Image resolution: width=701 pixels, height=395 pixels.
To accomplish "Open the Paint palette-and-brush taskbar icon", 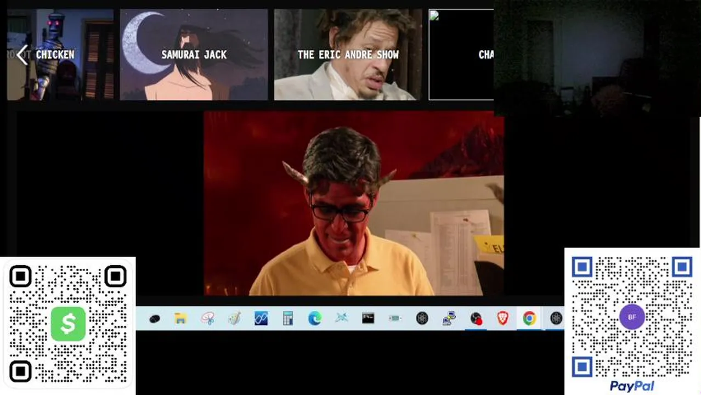I will coord(234,318).
